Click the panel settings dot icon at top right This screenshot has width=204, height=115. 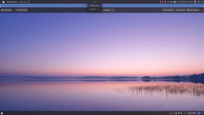point(202,2)
